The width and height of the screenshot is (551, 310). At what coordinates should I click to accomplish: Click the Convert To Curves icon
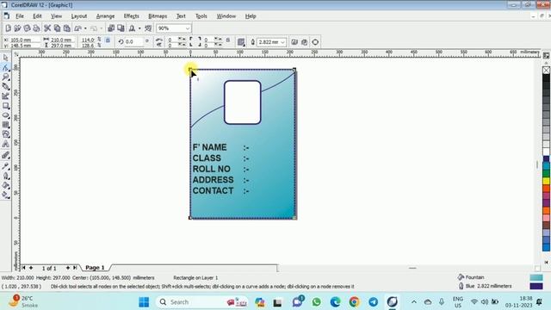315,42
